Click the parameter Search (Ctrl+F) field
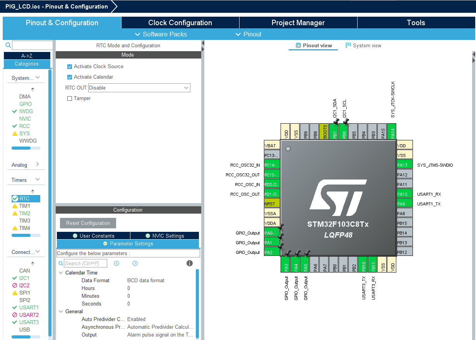The width and height of the screenshot is (476, 340). [x=85, y=263]
